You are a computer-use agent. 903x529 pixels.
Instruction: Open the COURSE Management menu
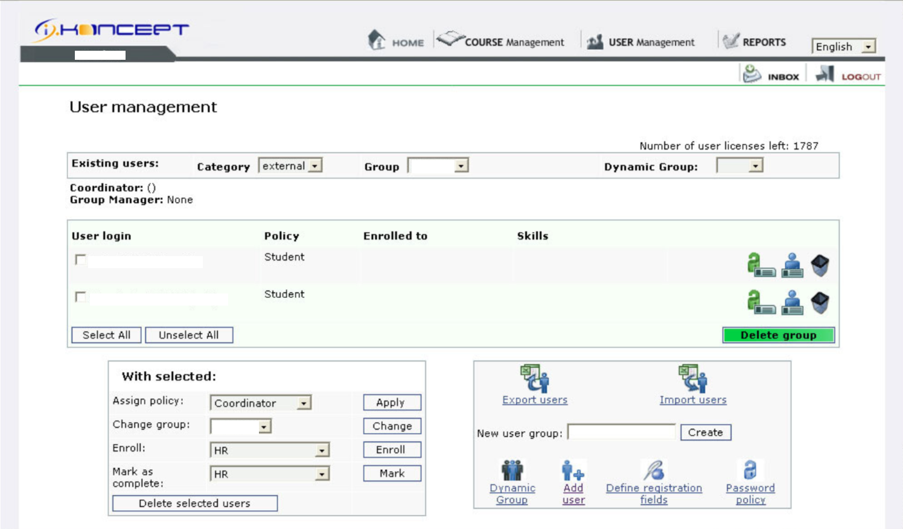[x=500, y=41]
